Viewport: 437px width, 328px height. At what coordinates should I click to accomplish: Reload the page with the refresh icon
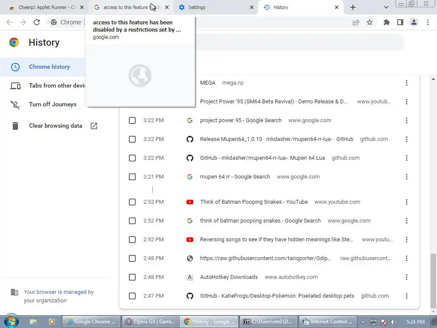coord(37,22)
